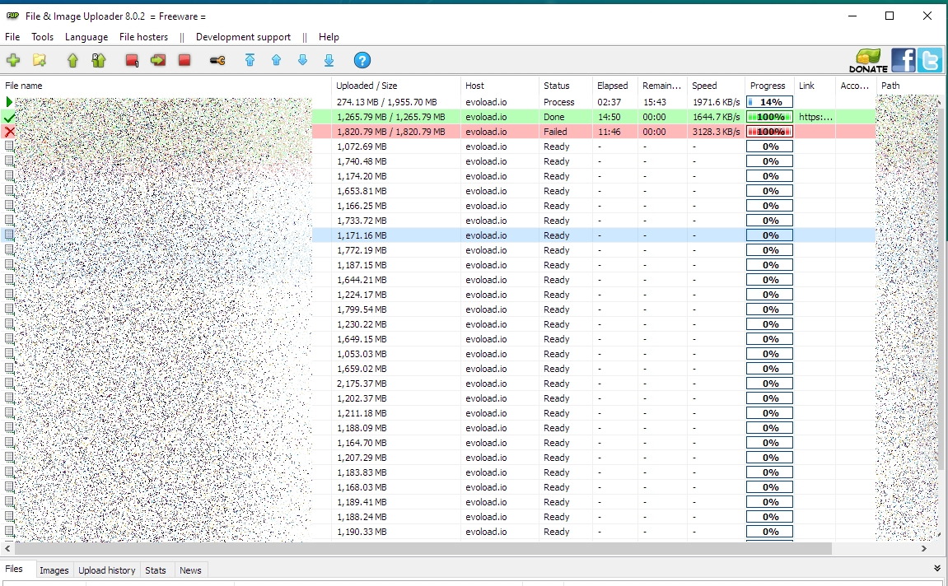This screenshot has height=586, width=948.
Task: Move selected file to top of queue
Action: [x=250, y=60]
